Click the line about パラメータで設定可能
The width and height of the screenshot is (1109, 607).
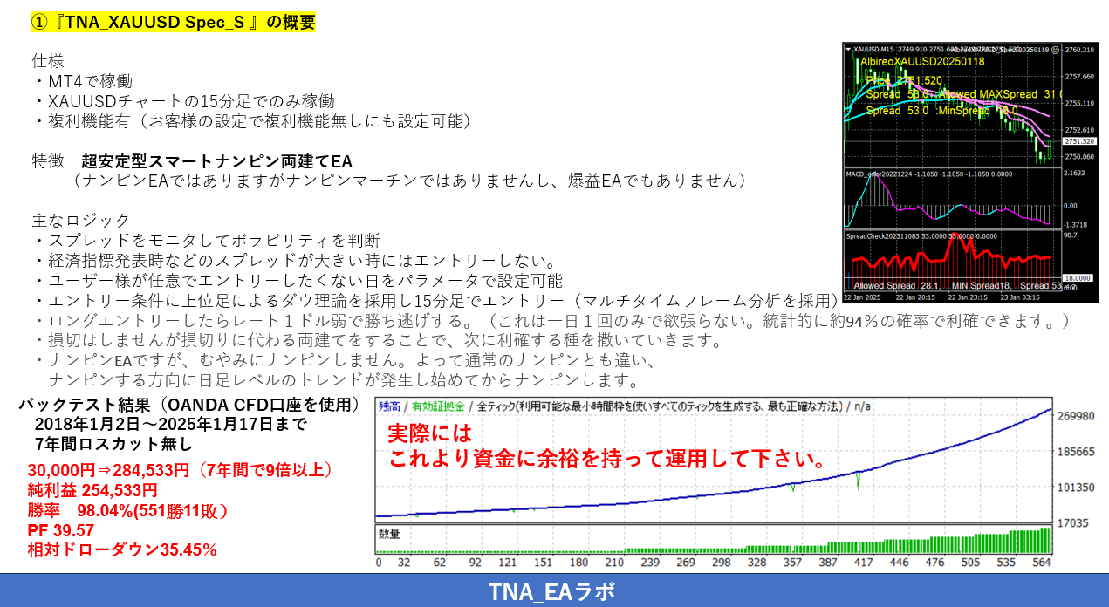298,280
